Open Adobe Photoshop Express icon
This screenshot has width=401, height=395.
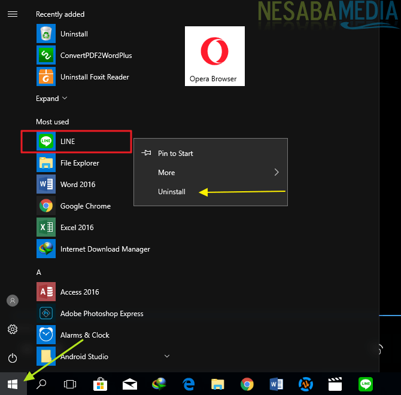(x=46, y=313)
